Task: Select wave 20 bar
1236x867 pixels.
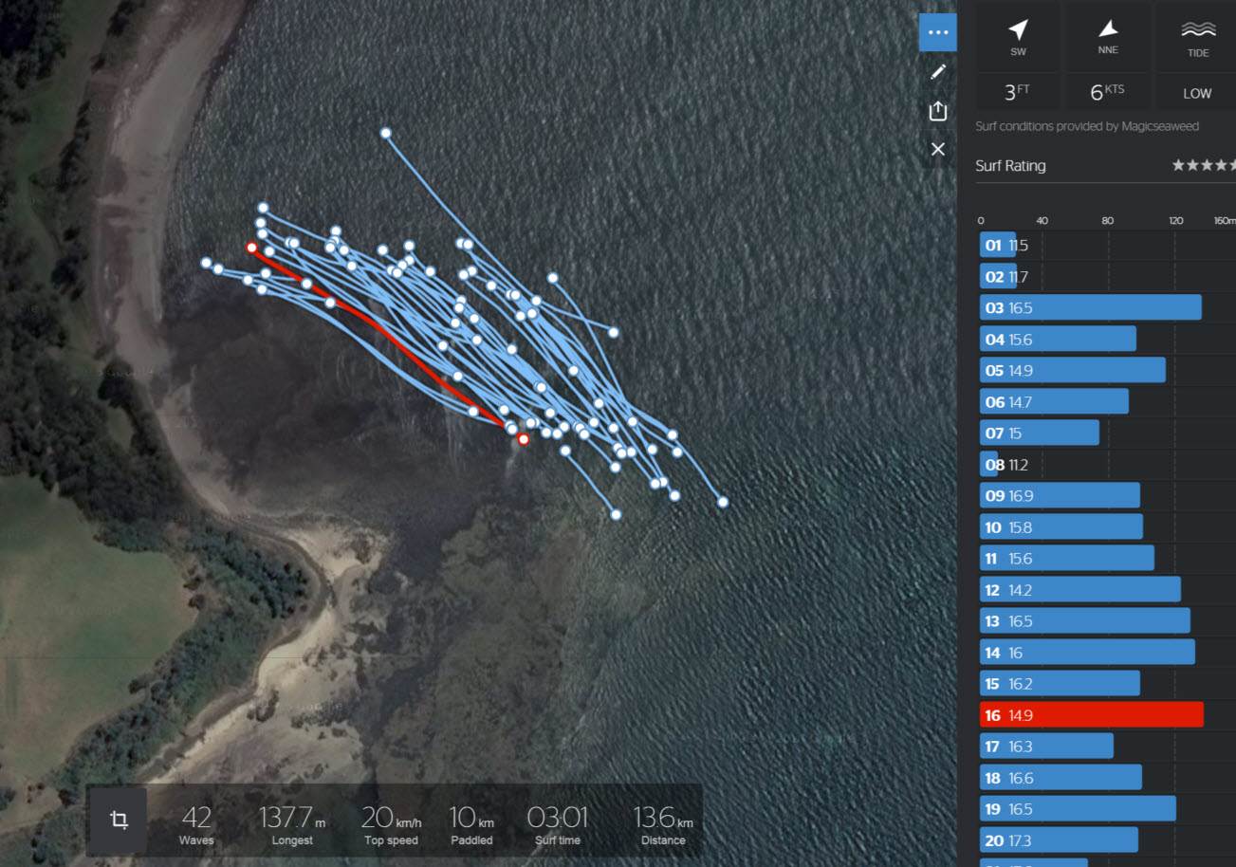Action: 1059,840
